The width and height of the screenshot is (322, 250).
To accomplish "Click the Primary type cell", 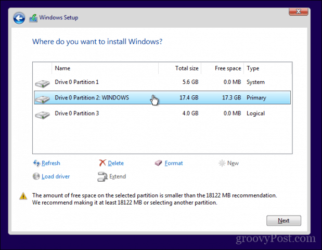I will [x=256, y=98].
